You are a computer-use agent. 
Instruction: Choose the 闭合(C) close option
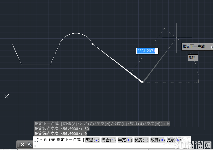tap(109, 140)
